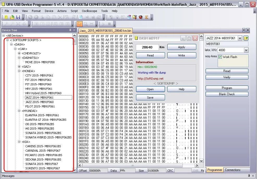
Task: Click the Program button in Programmer panel
Action: tap(227, 88)
